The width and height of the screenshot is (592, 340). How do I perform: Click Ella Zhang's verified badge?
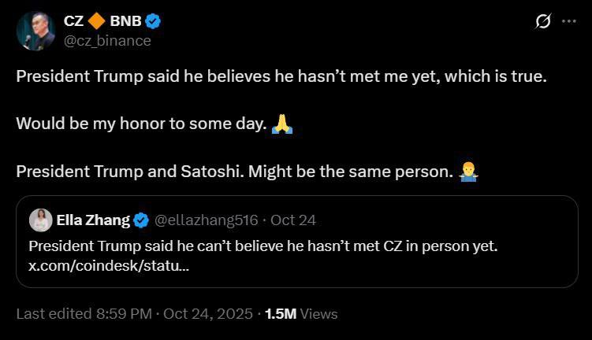tap(141, 220)
